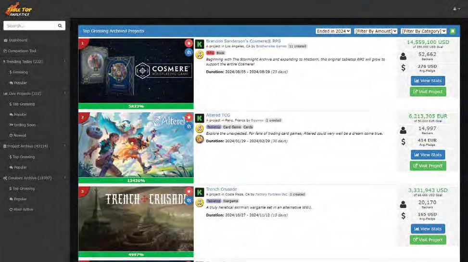Click the Book category tag
The height and width of the screenshot is (262, 468).
(220, 53)
